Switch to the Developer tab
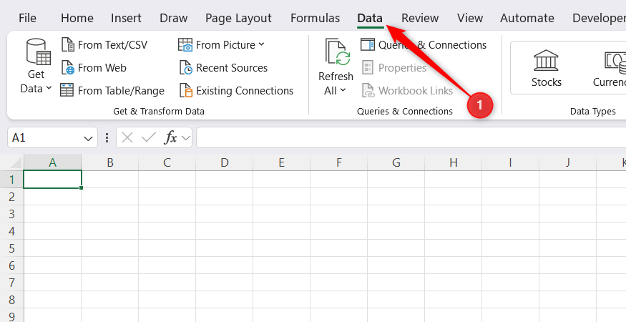626x322 pixels. coord(598,18)
